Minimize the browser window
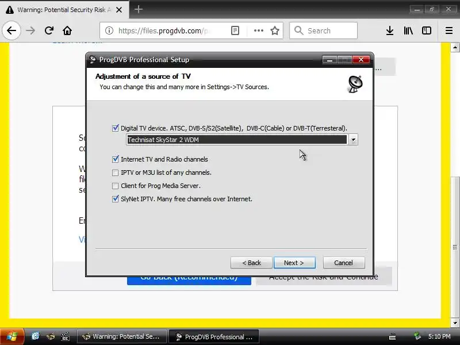This screenshot has width=460, height=345. click(x=416, y=9)
